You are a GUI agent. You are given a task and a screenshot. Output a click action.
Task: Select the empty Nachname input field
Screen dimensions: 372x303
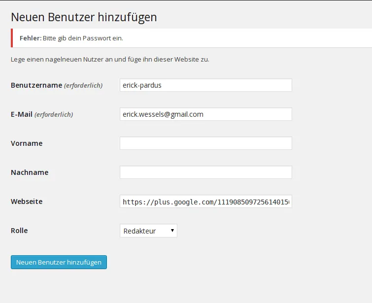point(205,172)
